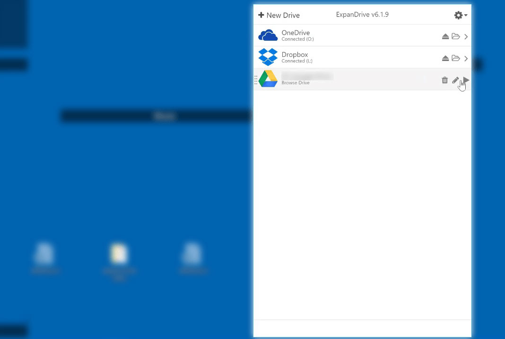Open the OneDrive folder in explorer
The width and height of the screenshot is (505, 339).
(456, 36)
